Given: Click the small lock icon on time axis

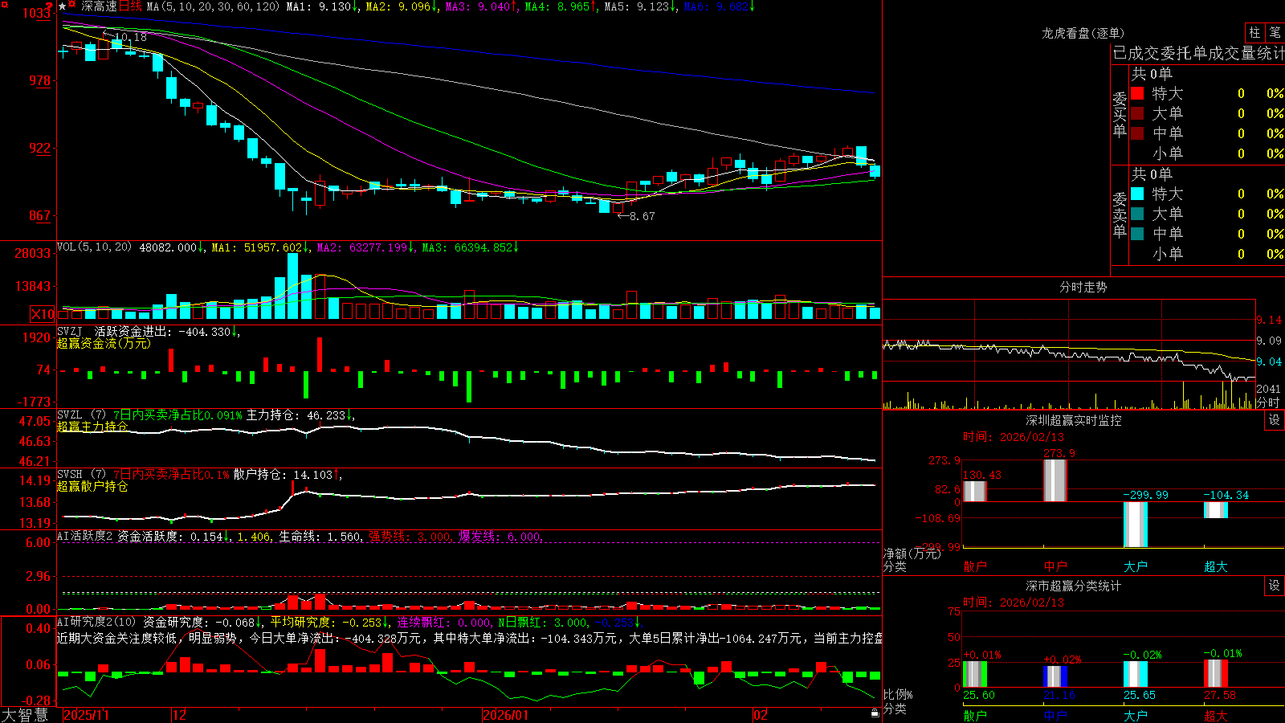Looking at the screenshot, I should pos(875,713).
